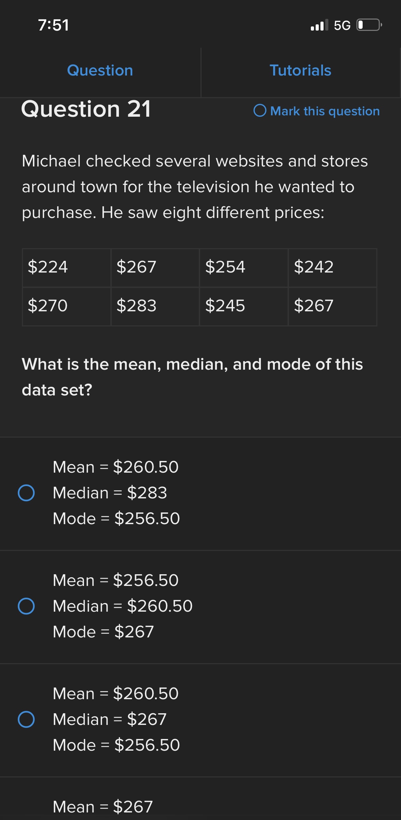Tap the Mode = $267 answer line

coord(103,632)
